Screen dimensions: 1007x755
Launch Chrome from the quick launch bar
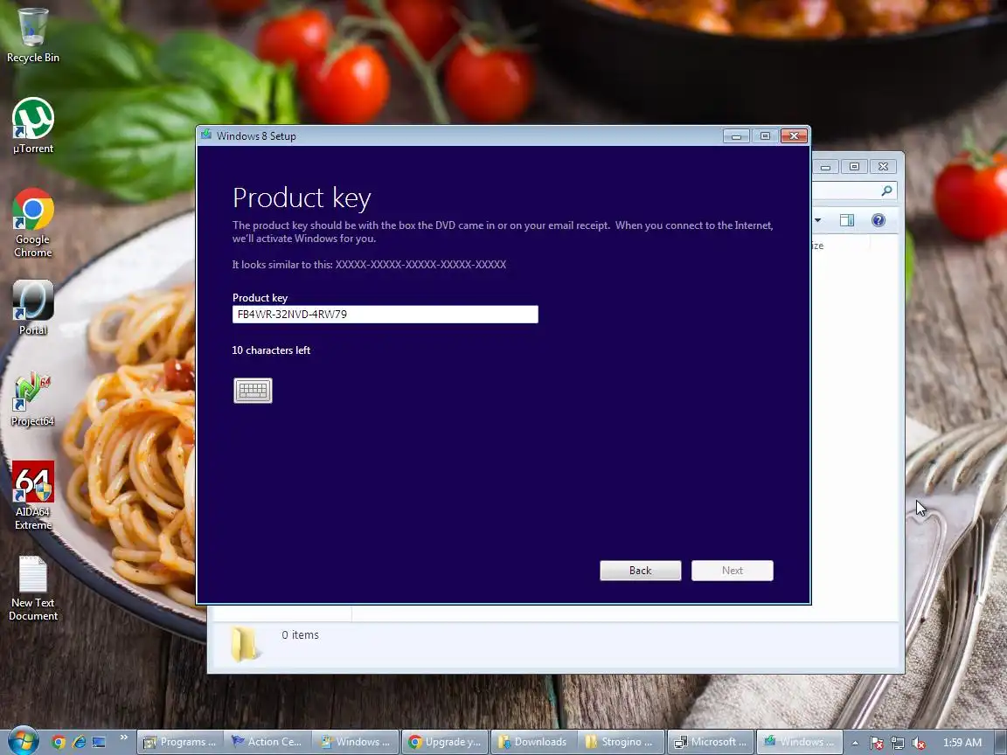click(x=59, y=742)
